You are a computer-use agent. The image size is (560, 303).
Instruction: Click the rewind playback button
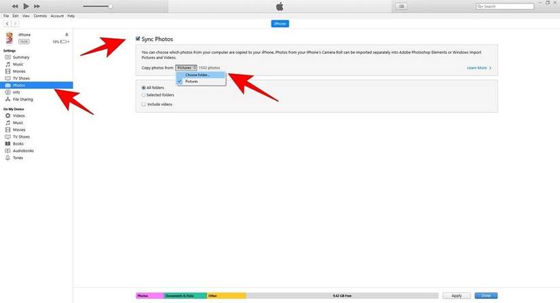coord(15,6)
